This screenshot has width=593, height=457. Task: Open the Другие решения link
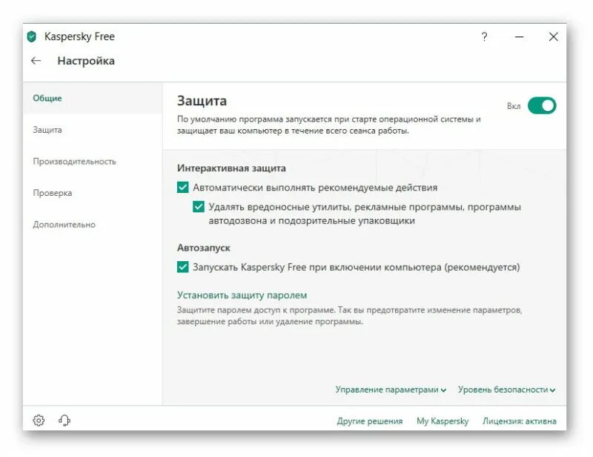(x=370, y=421)
